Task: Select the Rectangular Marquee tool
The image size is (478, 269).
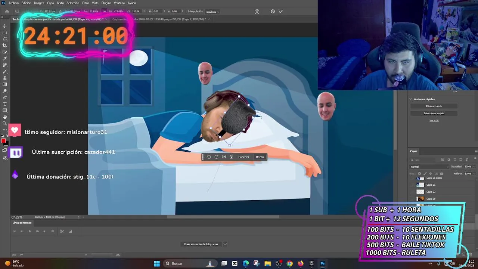Action: [5, 33]
